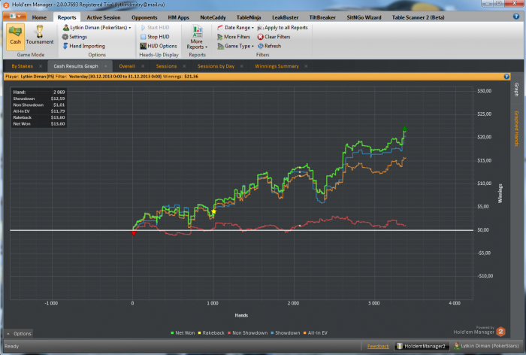The width and height of the screenshot is (526, 355).
Task: Click the Feedback link
Action: click(x=378, y=346)
